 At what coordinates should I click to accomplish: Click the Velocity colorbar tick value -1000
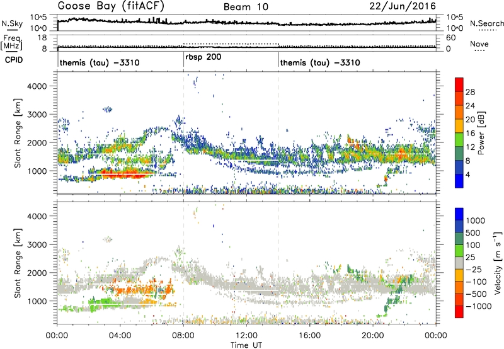(x=479, y=306)
